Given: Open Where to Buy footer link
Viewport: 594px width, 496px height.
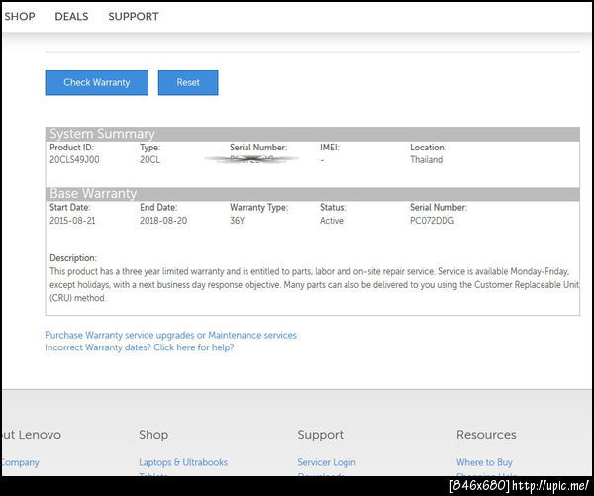Looking at the screenshot, I should pos(484,462).
